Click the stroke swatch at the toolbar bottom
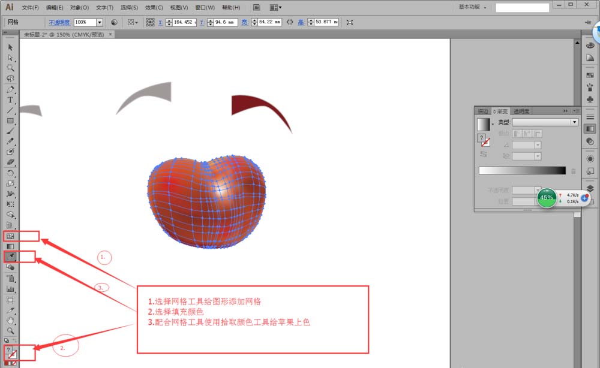This screenshot has width=600, height=368. 14,356
